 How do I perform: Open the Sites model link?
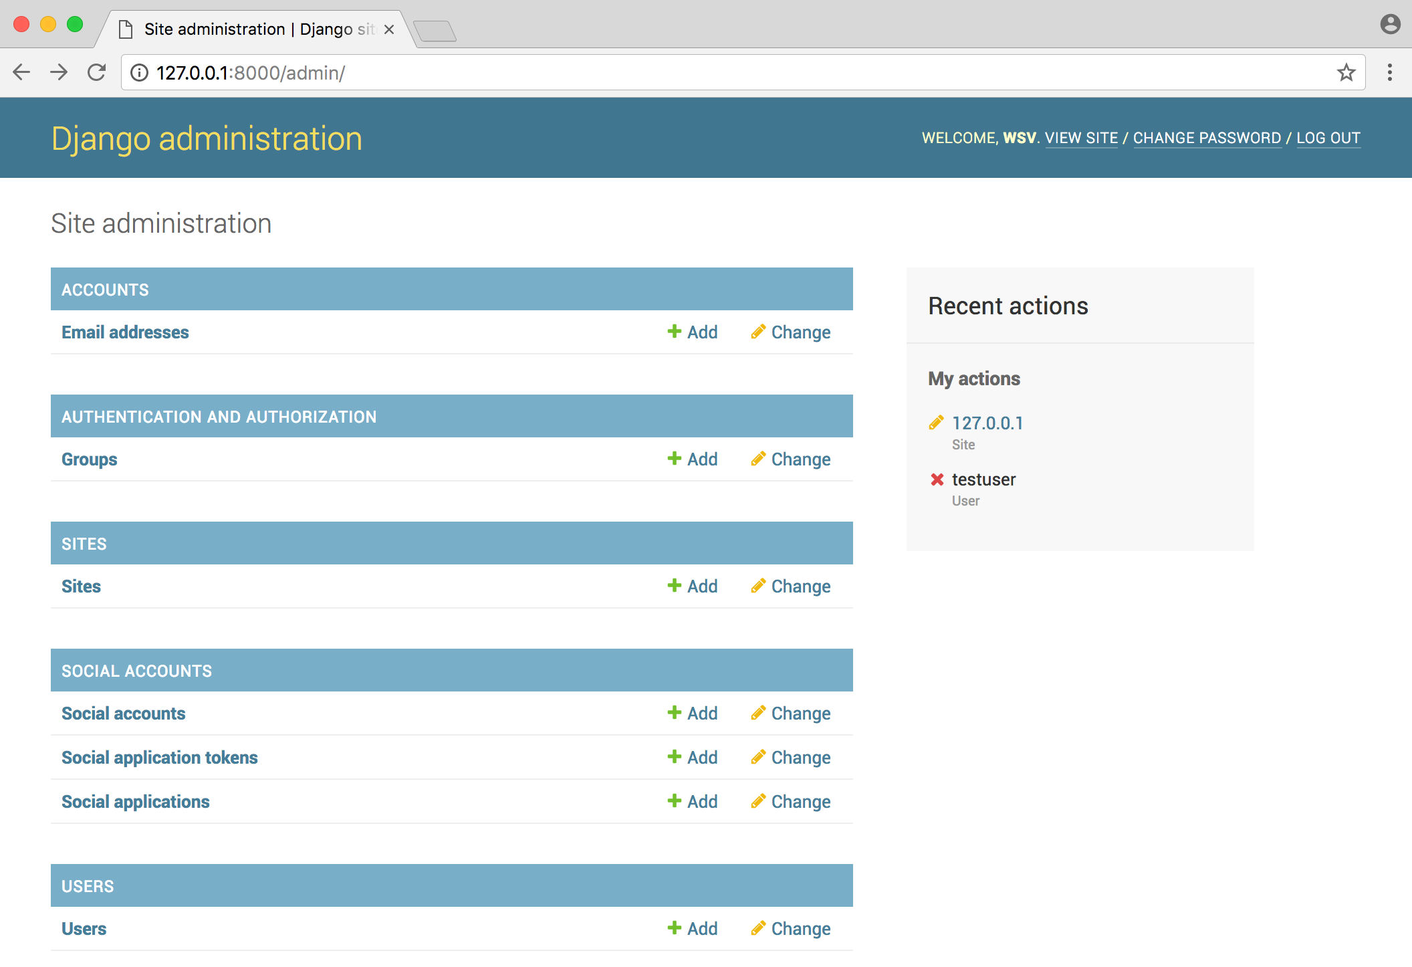click(x=81, y=586)
